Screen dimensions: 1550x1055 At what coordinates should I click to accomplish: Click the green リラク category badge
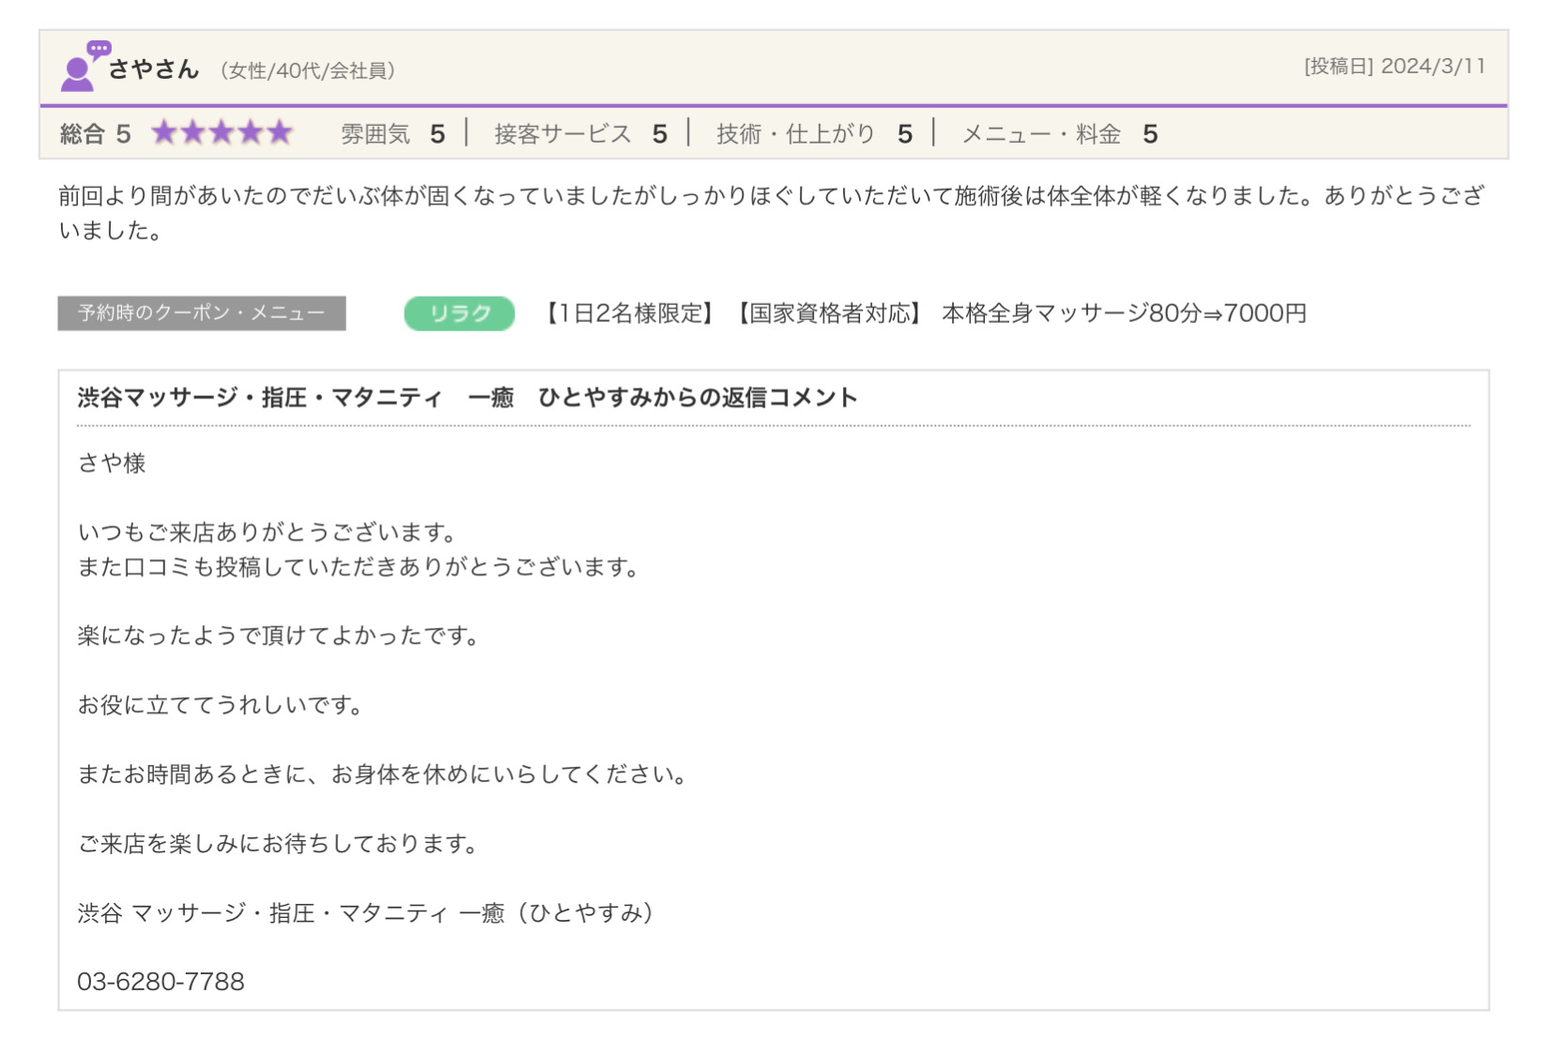(x=459, y=313)
